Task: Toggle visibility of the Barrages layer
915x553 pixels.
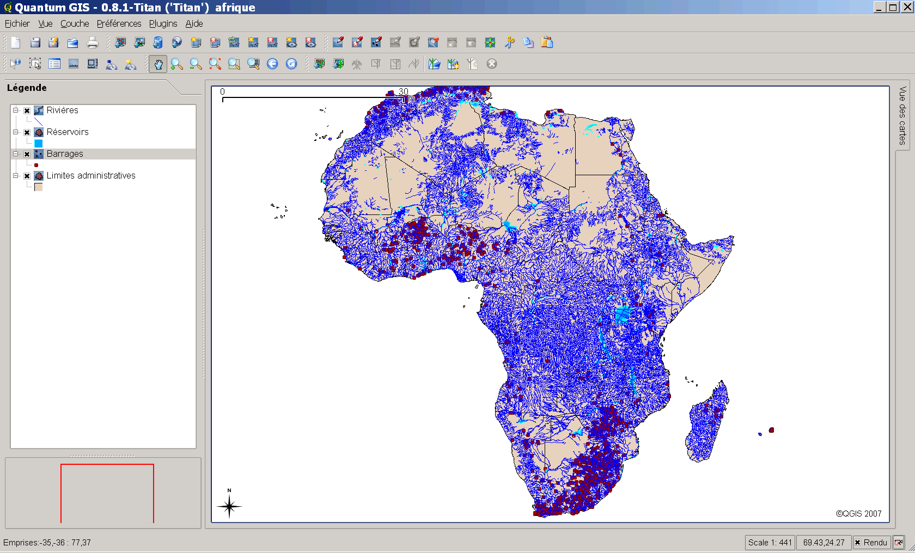Action: (26, 153)
